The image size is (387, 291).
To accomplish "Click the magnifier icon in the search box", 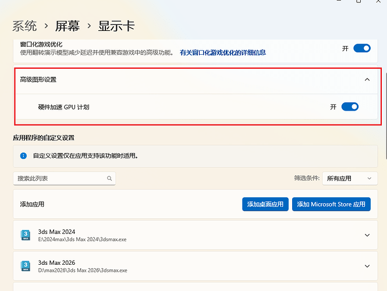I will (x=109, y=179).
